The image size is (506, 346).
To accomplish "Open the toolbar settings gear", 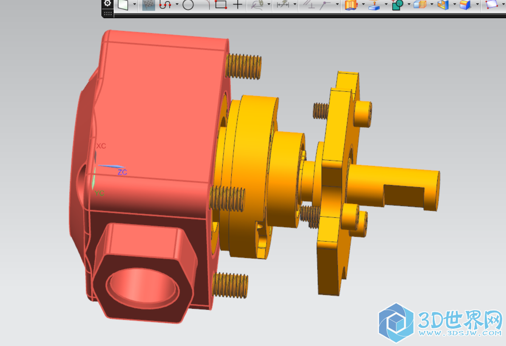I will (x=107, y=3).
